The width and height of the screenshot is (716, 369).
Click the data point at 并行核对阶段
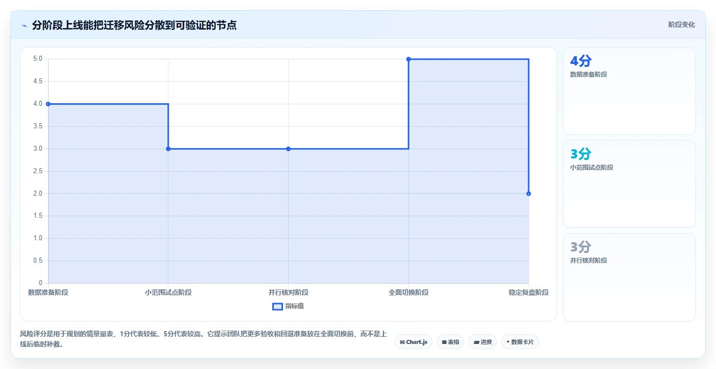288,149
